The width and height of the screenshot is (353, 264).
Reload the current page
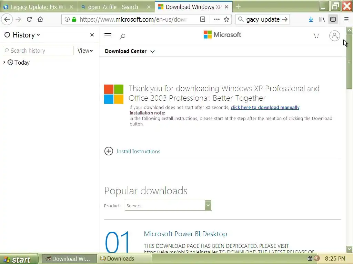(29, 19)
